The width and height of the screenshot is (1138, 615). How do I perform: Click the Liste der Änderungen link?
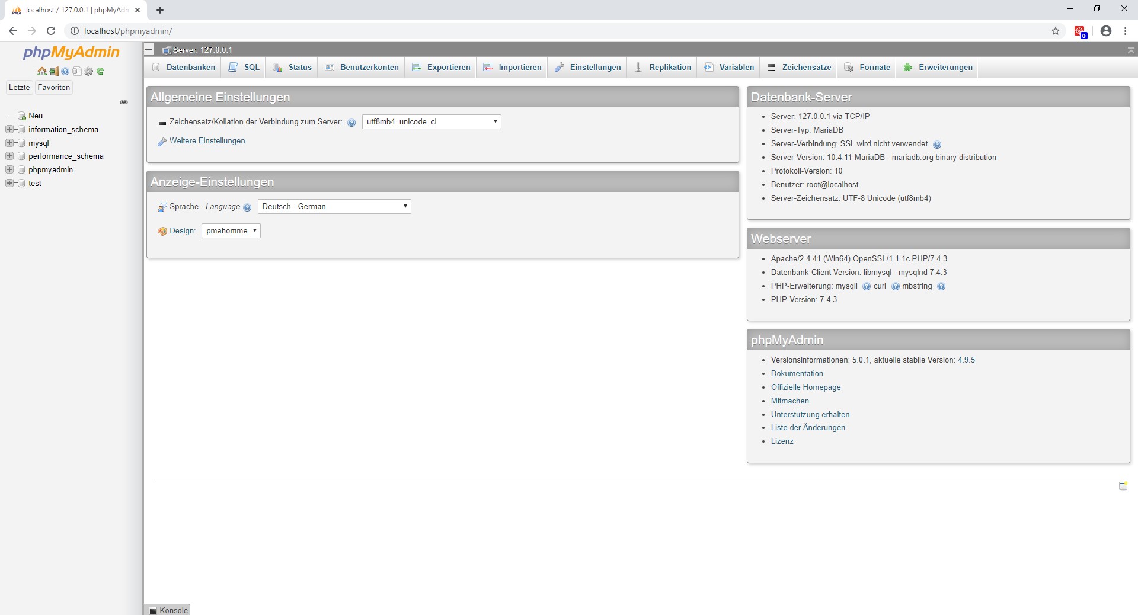pyautogui.click(x=808, y=428)
